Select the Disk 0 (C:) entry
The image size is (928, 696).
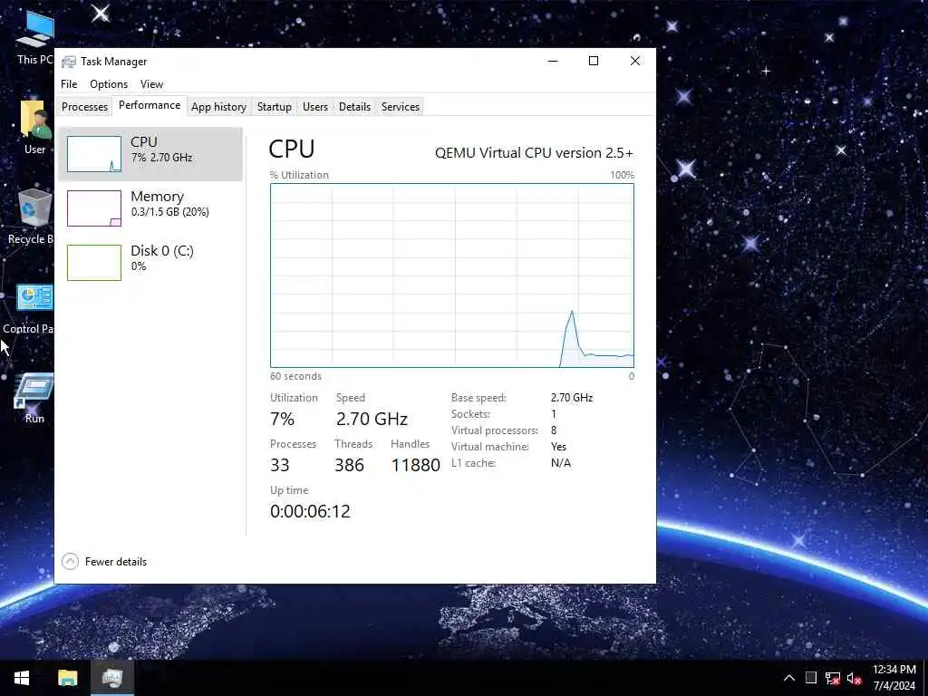pos(150,263)
